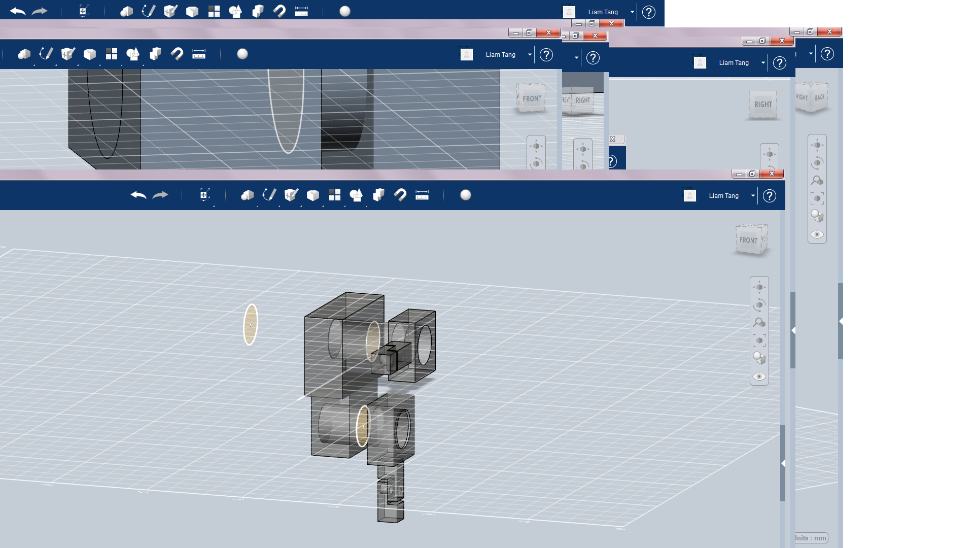Viewport: 974px width, 548px height.
Task: Click Undo in the topmost window toolbar
Action: click(x=18, y=11)
